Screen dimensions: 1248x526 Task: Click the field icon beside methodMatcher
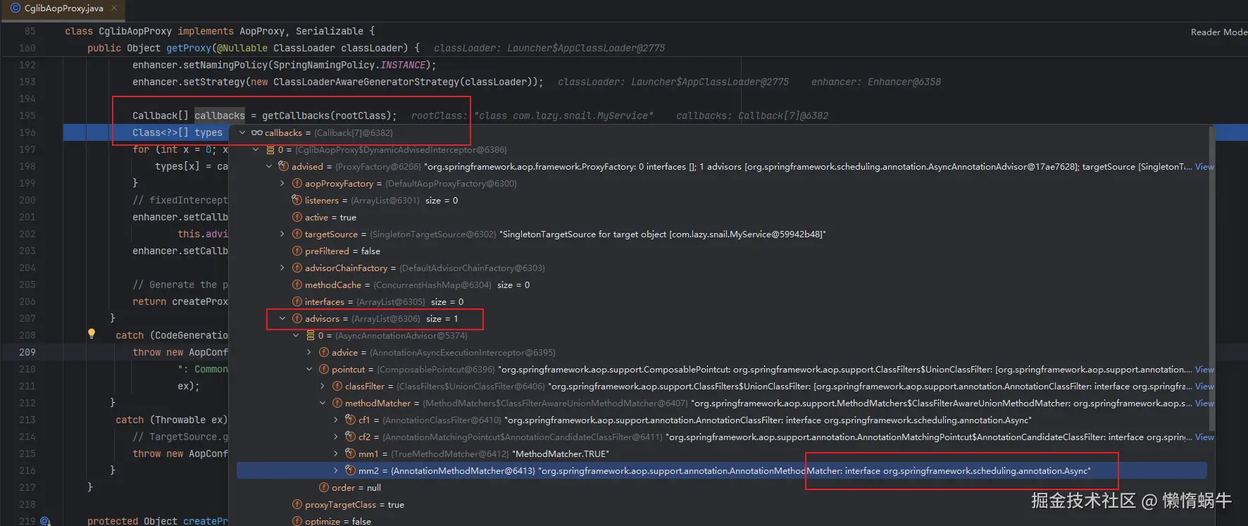(337, 403)
